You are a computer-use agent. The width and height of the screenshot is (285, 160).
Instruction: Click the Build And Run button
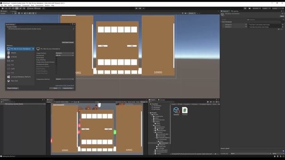coord(68,88)
